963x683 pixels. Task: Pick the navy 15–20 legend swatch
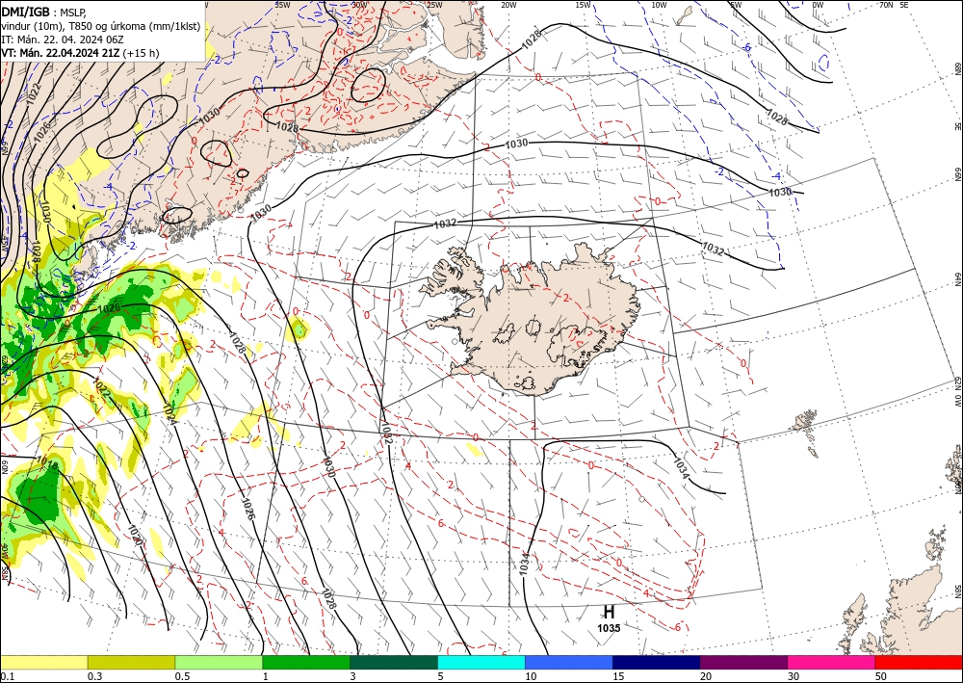coord(656,662)
